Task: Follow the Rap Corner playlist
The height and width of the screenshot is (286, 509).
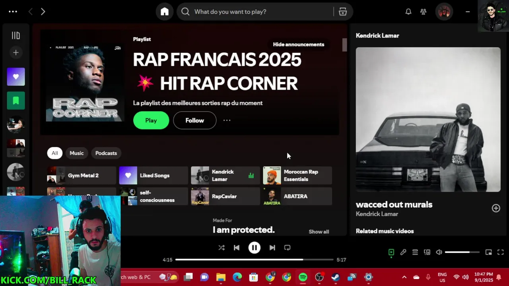Action: click(x=195, y=120)
